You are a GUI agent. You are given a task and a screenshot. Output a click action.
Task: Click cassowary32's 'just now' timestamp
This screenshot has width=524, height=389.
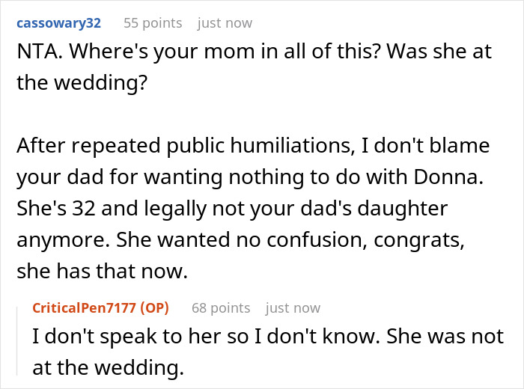click(225, 22)
